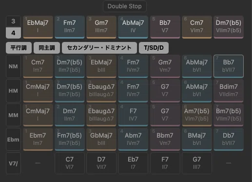The height and width of the screenshot is (182, 252).
Task: Play the HM row CmMaj7 pad
Action: pos(38,91)
